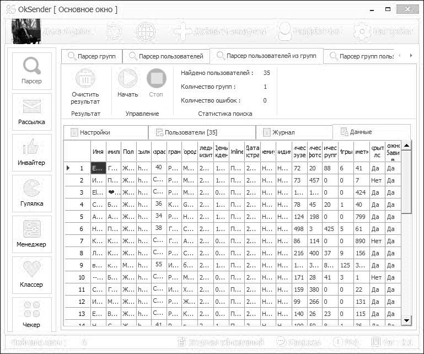
Task: Sort table by Имя column header
Action: pos(98,151)
